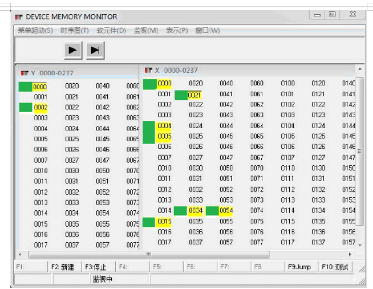Screen dimensions: 373x289
Task: Select X device 0110
Action: tap(288, 168)
